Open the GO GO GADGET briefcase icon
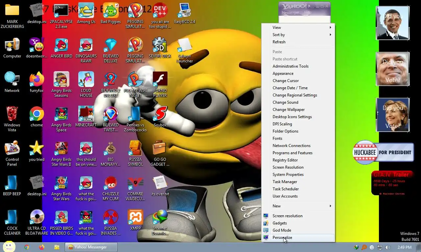 point(160,154)
